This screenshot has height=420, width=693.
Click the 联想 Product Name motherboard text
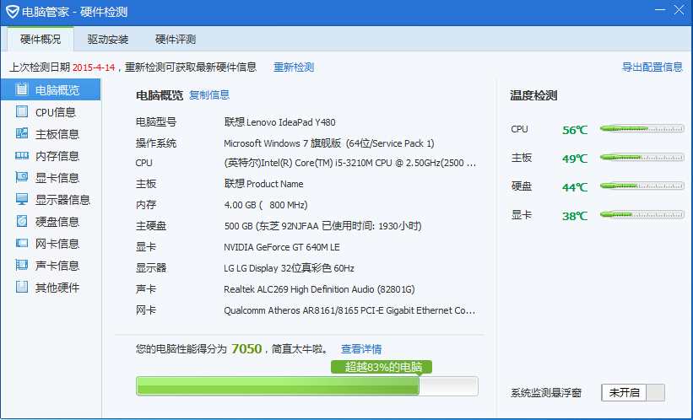tap(264, 184)
